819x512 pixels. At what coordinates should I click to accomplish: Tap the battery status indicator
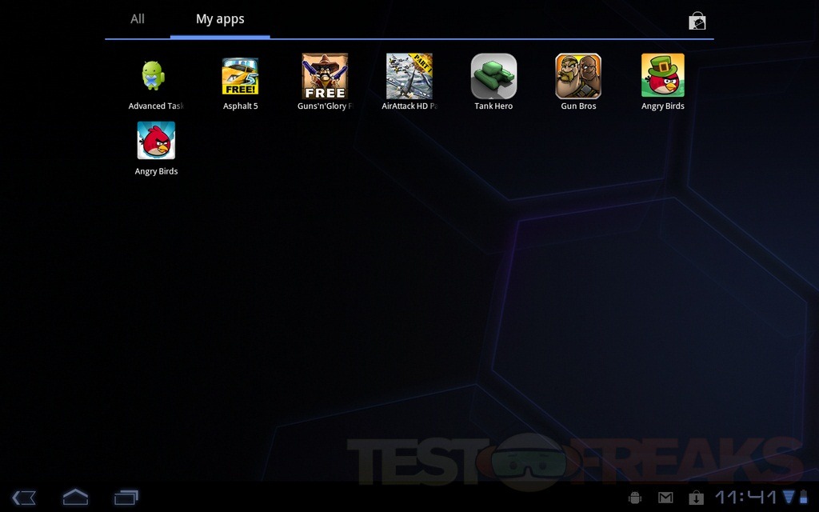point(804,498)
